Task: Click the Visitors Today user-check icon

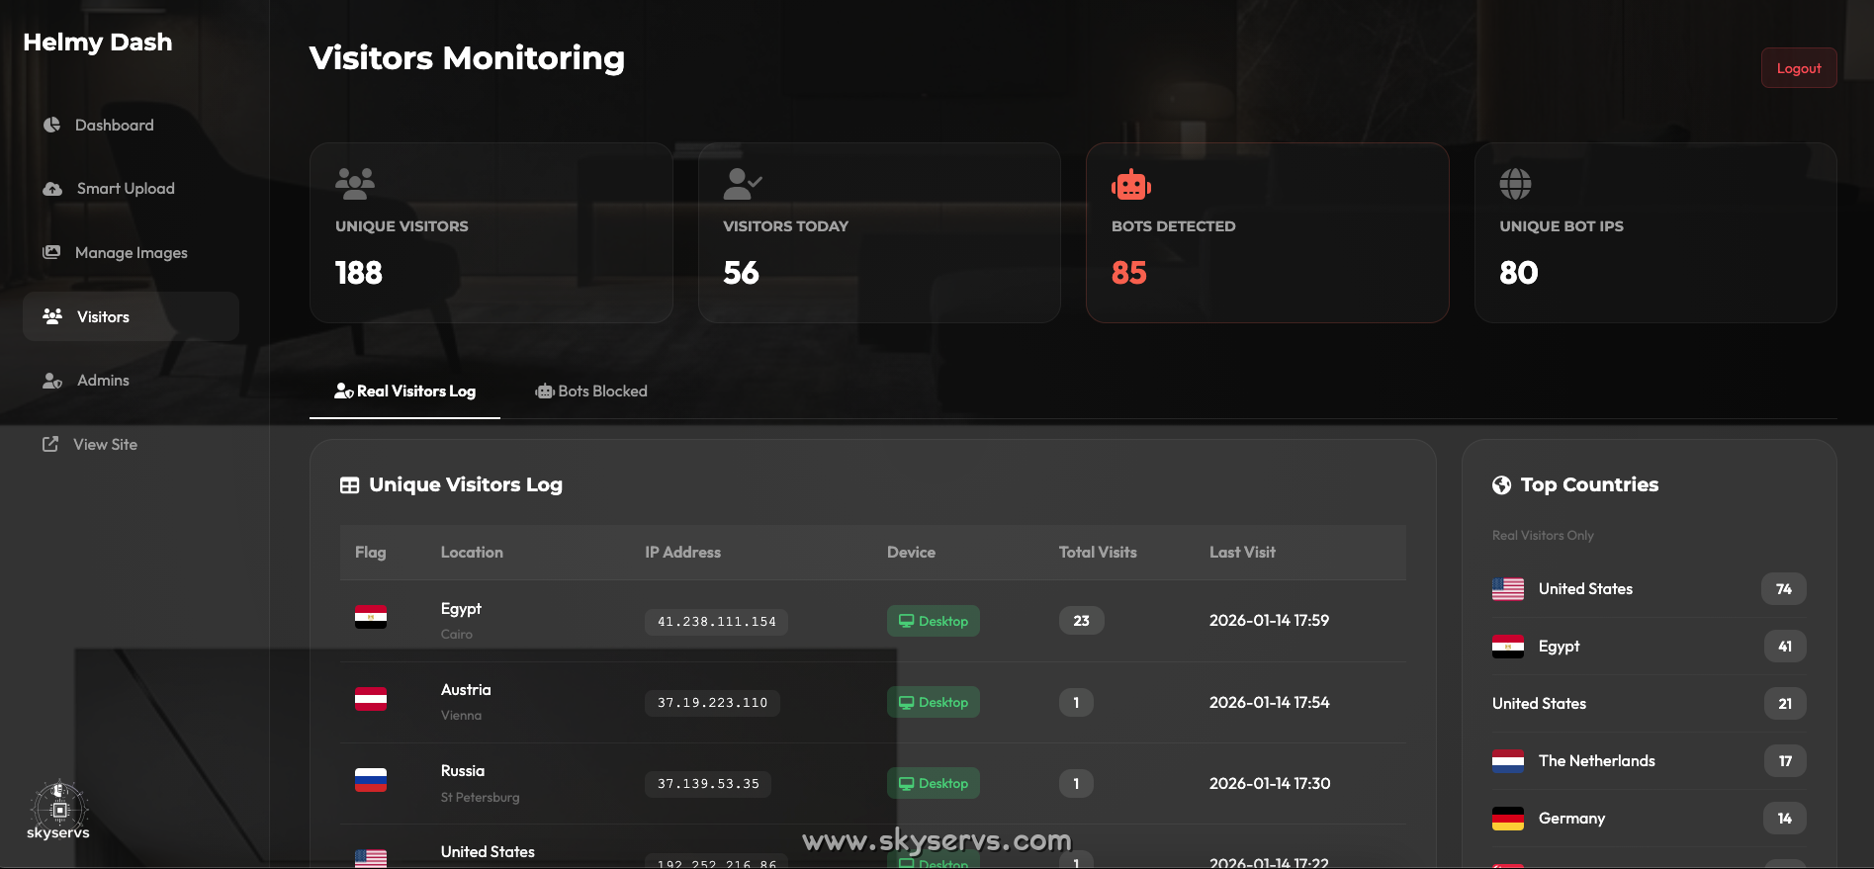Action: pyautogui.click(x=742, y=184)
